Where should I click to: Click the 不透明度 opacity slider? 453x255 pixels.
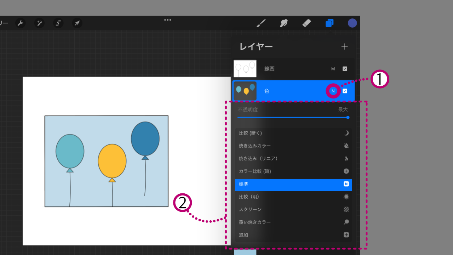pyautogui.click(x=293, y=117)
